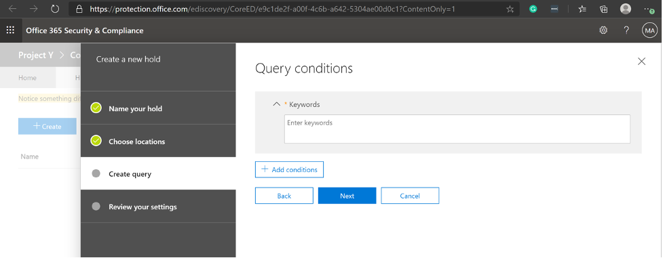Go to Choose locations step

(136, 142)
